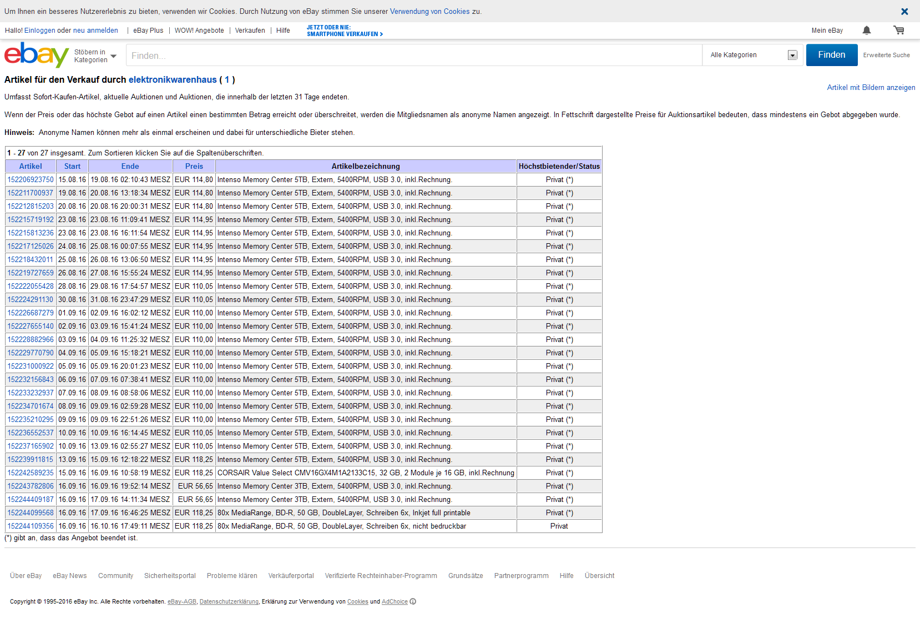920x633 pixels.
Task: Open Über eBay footer link
Action: click(26, 576)
